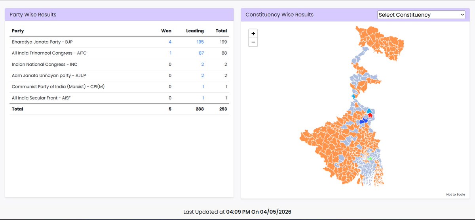
Task: Select Bharatiya Janata Party - BJP row name
Action: pyautogui.click(x=42, y=42)
